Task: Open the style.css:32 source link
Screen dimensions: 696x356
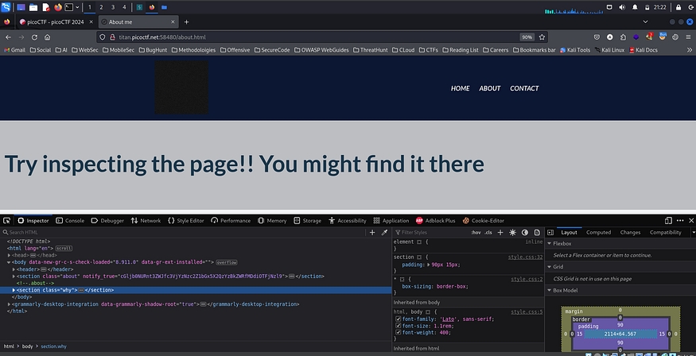Action: [x=526, y=257]
